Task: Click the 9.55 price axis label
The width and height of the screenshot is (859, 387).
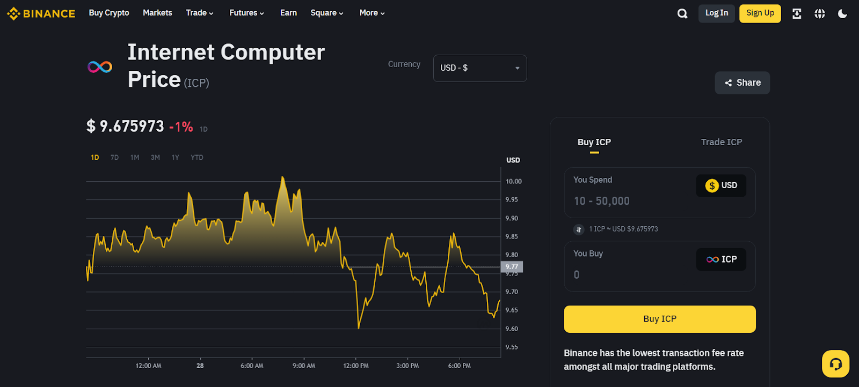Action: (x=512, y=347)
